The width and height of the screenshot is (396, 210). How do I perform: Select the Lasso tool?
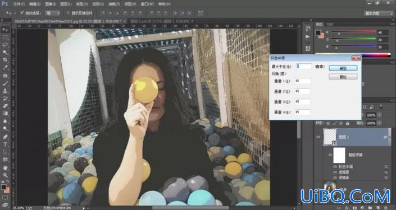(5, 45)
